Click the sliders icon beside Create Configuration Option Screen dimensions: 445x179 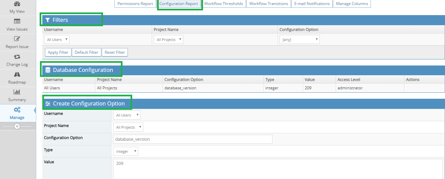(x=48, y=103)
